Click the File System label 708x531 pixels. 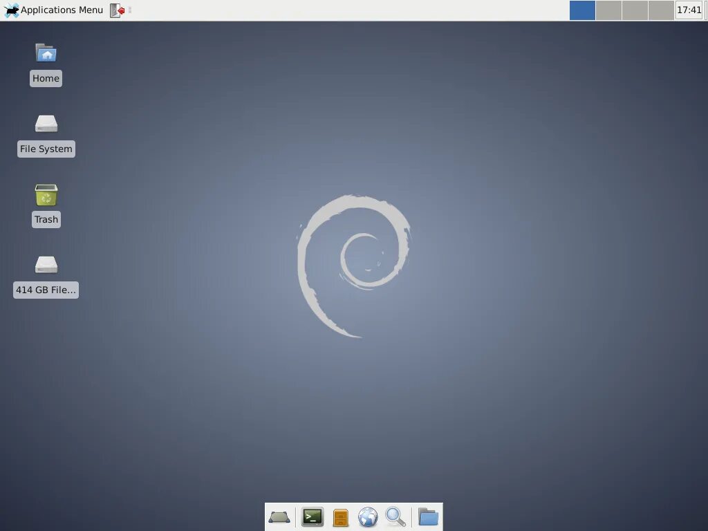point(46,149)
